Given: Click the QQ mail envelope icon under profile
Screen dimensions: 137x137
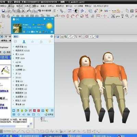Looking at the screenshot, I should click(x=32, y=32).
